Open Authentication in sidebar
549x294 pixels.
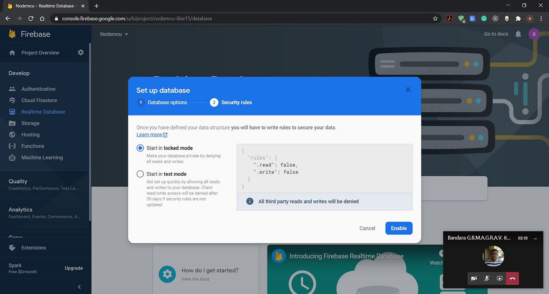(x=38, y=89)
